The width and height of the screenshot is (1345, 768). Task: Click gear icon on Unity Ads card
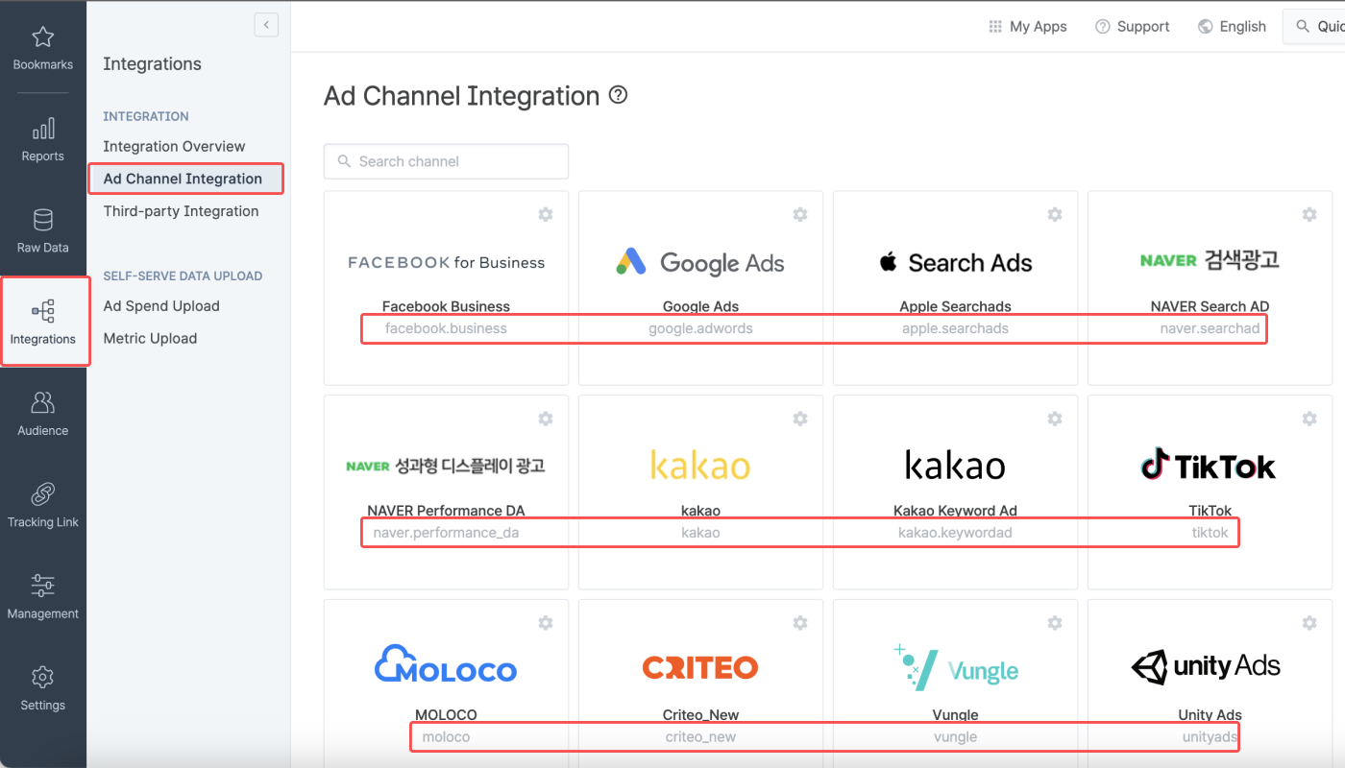[x=1309, y=623]
